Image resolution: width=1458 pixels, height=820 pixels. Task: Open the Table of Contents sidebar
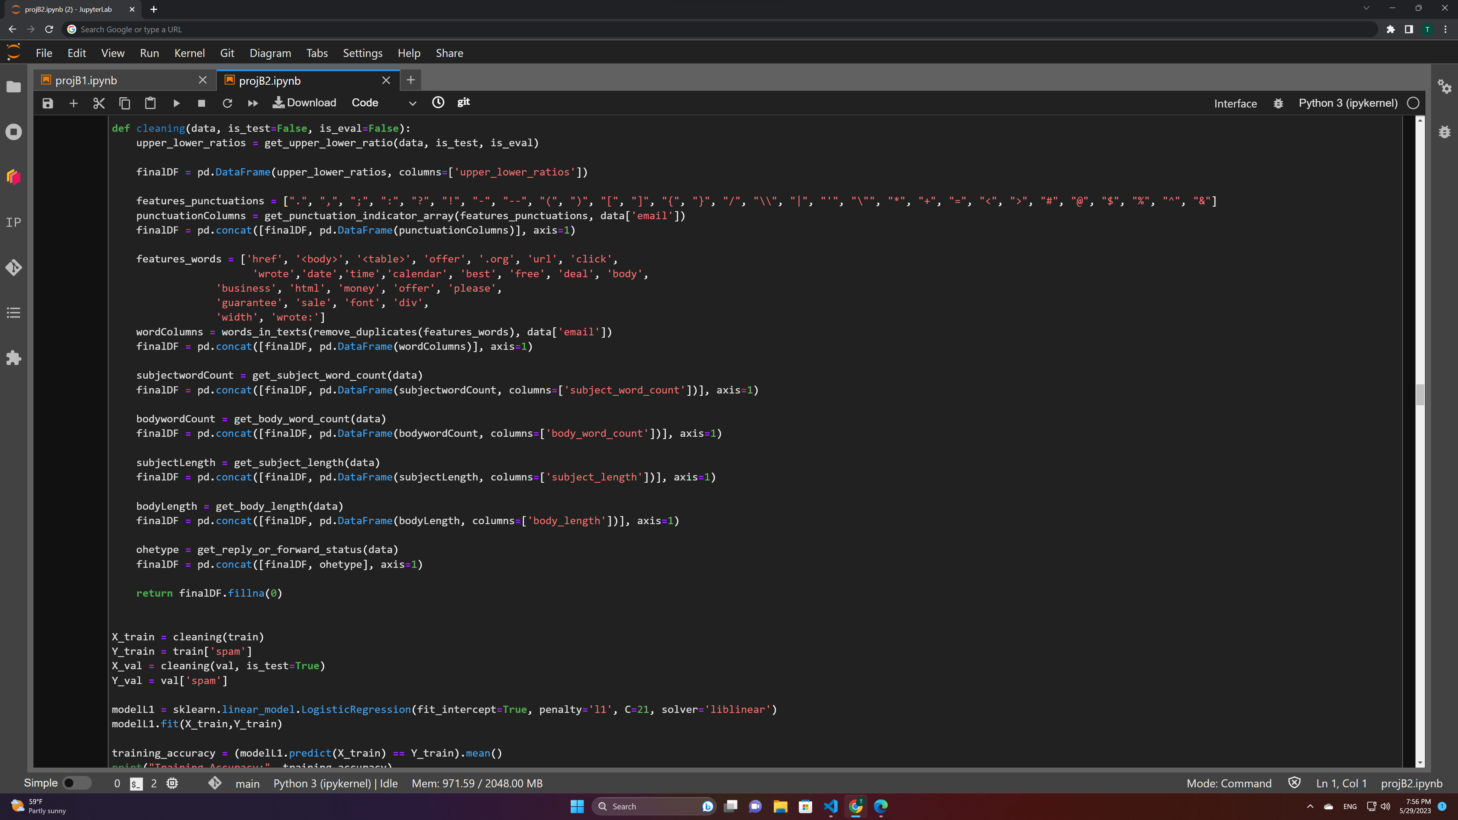14,313
